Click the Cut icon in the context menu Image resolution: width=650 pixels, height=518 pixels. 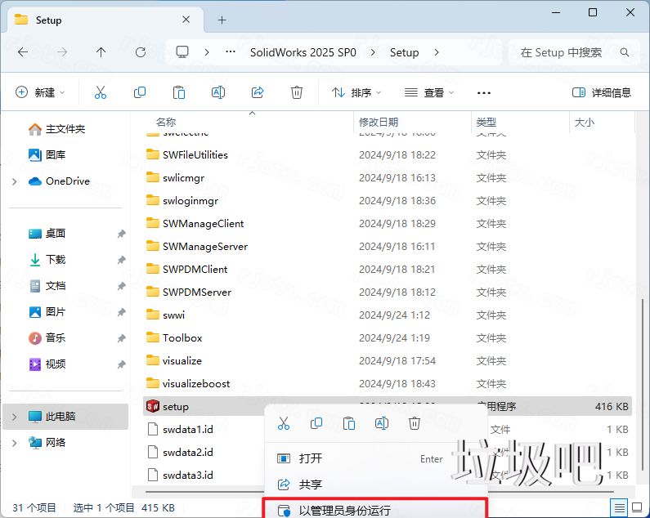tap(284, 423)
